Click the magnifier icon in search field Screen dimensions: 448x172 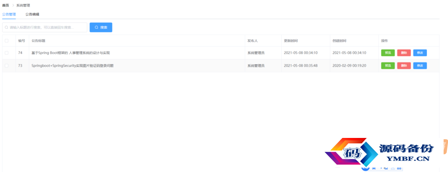tap(6, 28)
